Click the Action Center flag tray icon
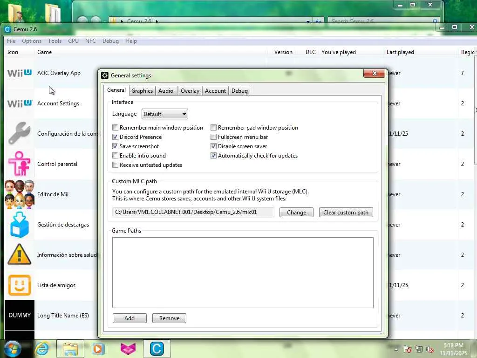The height and width of the screenshot is (358, 477). click(408, 350)
